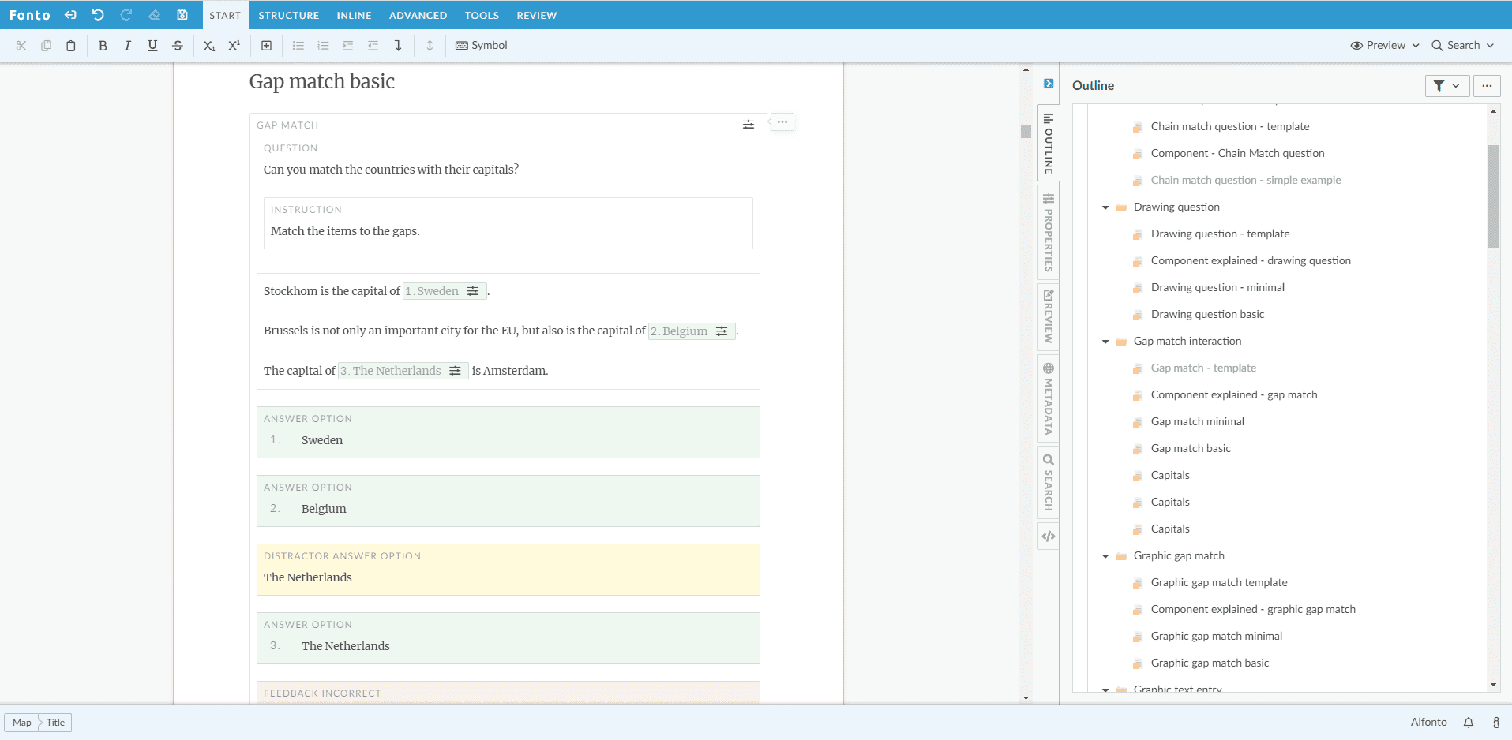
Task: Open the Outline filter dropdown
Action: 1446,85
